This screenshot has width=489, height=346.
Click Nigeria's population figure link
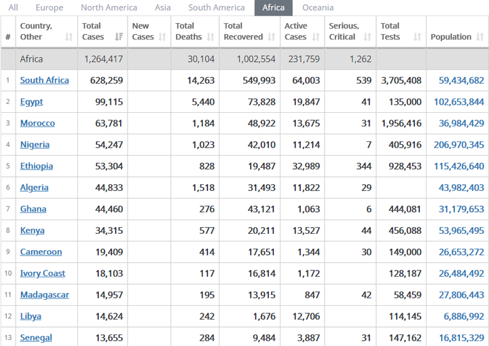(458, 145)
